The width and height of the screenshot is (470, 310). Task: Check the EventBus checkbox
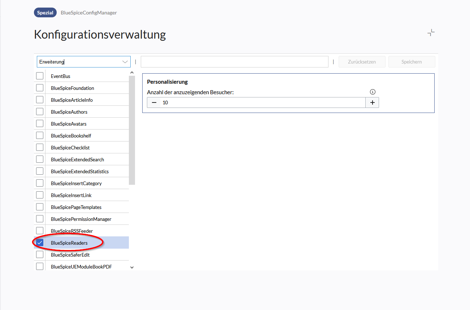40,76
